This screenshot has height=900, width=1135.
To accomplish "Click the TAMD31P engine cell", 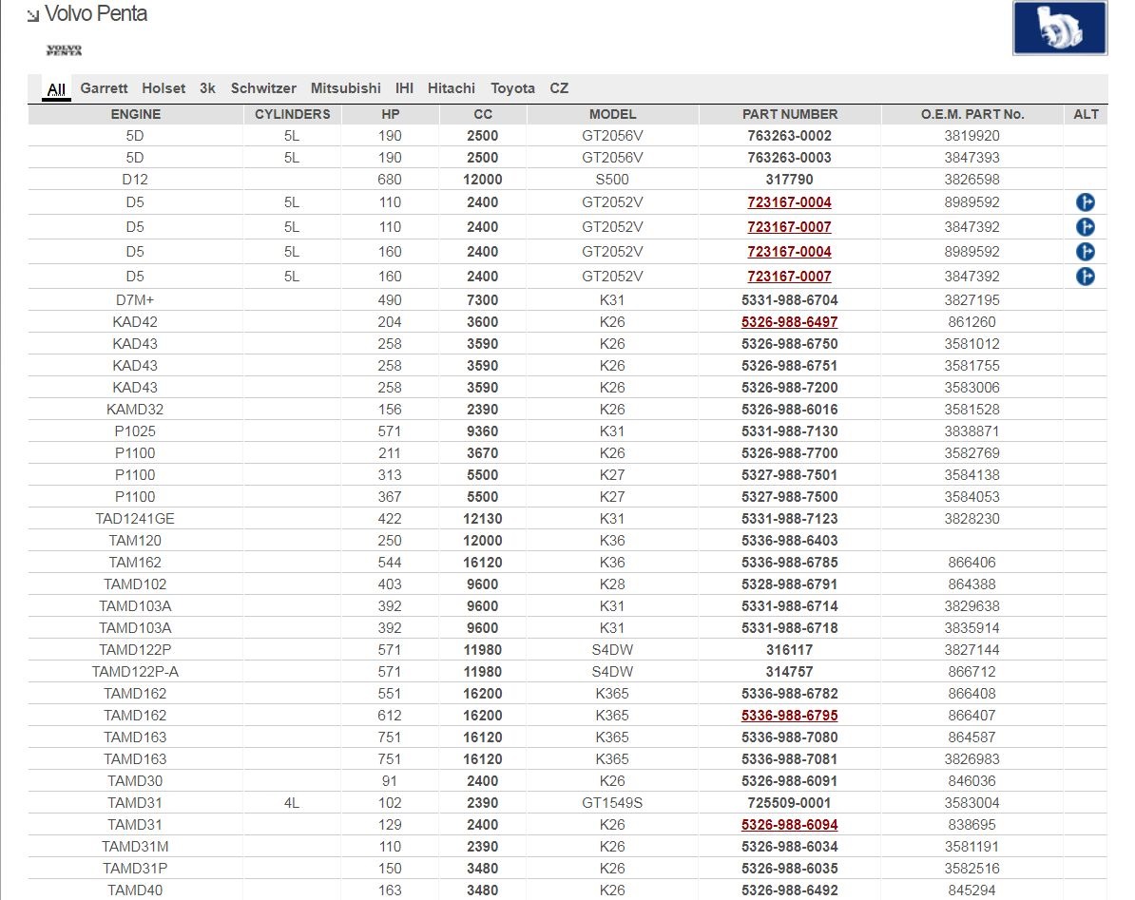I will 135,869.
